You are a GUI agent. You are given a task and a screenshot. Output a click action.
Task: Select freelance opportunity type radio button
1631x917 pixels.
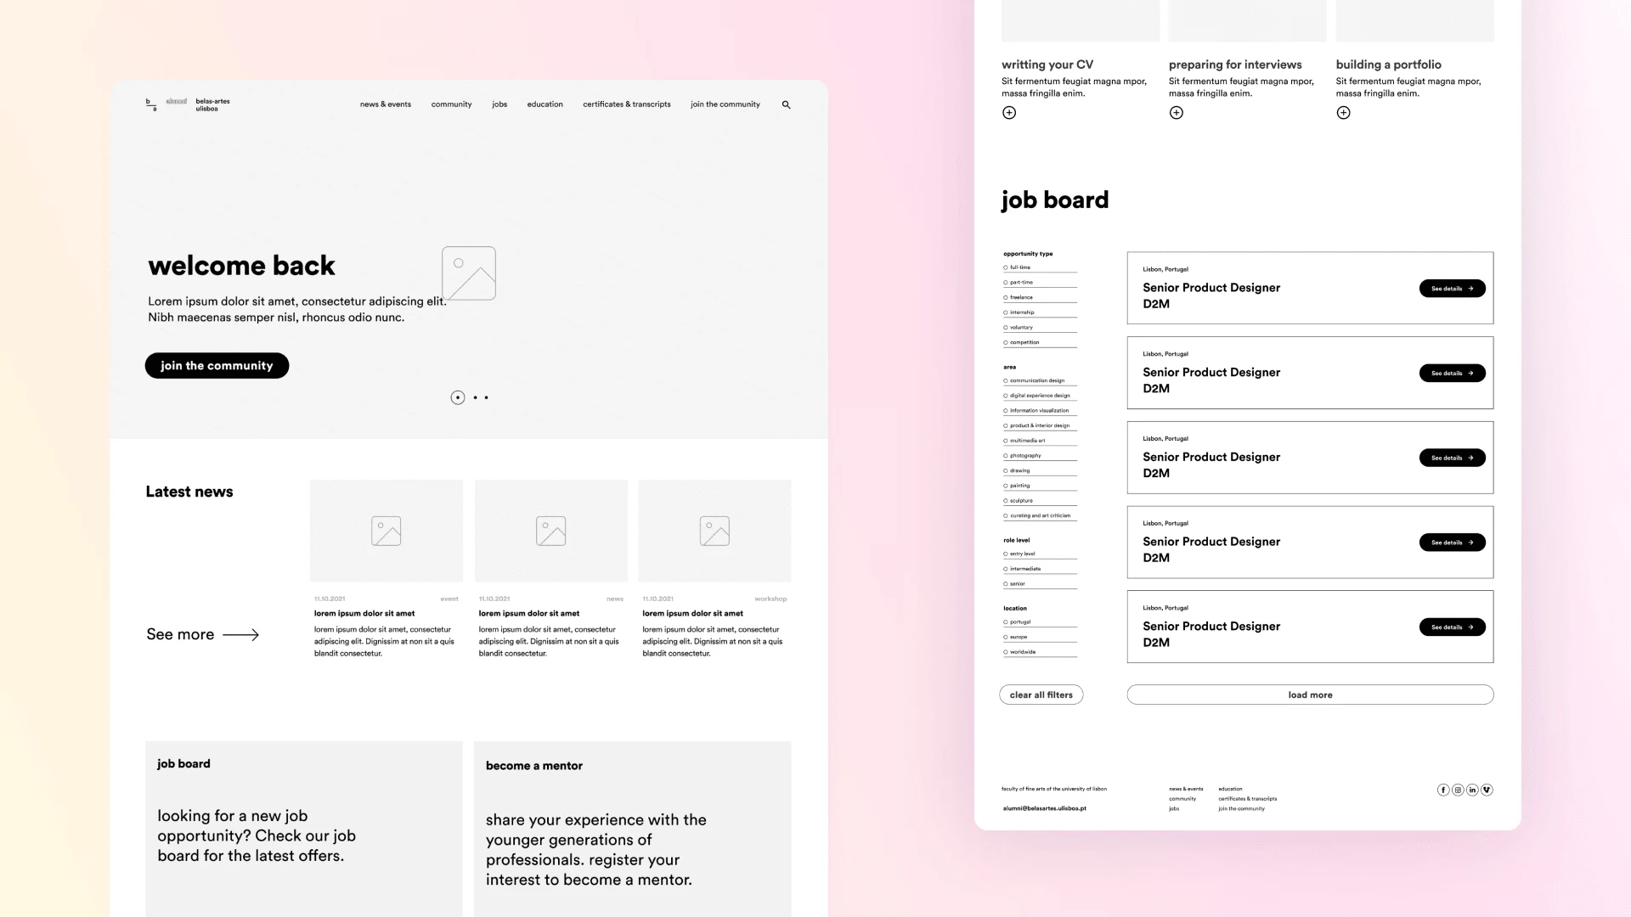(x=1006, y=296)
